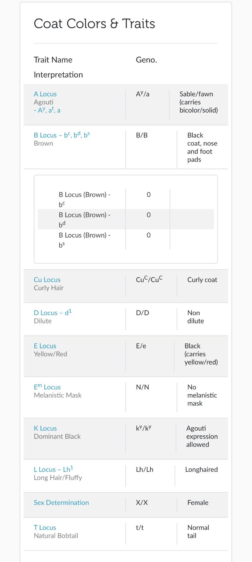The height and width of the screenshot is (562, 252).
Task: Click the Curly coat interpretation cell
Action: pos(202,280)
